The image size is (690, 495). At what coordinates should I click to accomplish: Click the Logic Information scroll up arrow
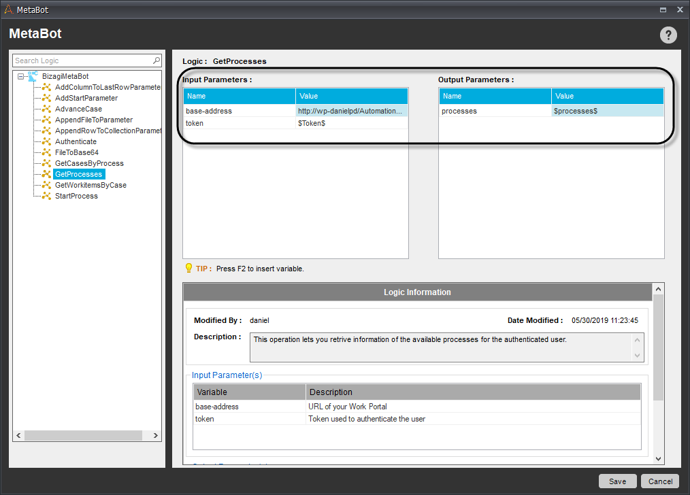click(658, 289)
